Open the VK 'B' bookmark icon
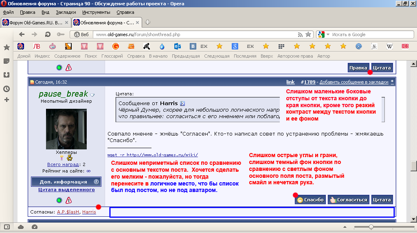 193,46
